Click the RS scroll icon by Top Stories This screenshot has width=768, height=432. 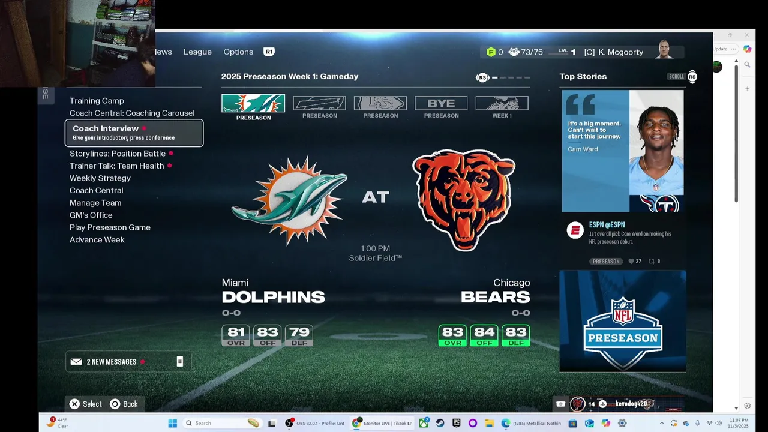pos(692,76)
